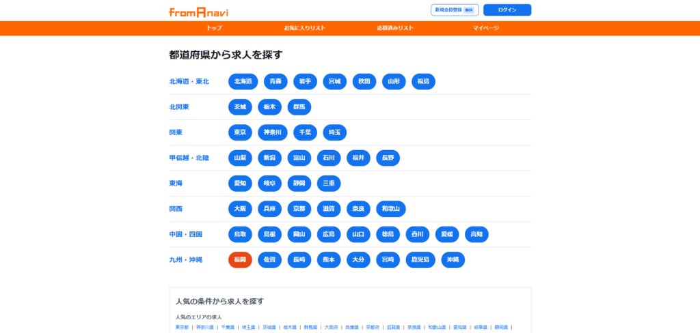The width and height of the screenshot is (700, 333).
Task: Pick the 埼玉 pill button
Action: tap(334, 132)
